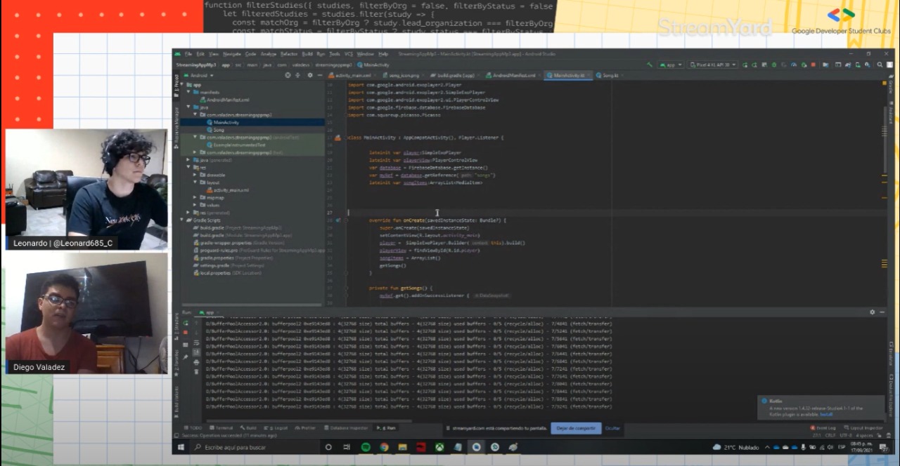
Task: Open the TODO tool window
Action: [194, 427]
